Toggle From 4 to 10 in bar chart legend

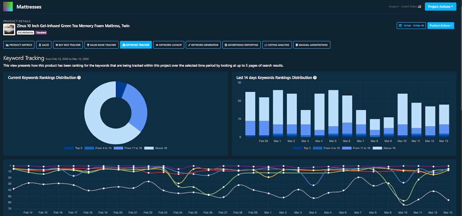(327, 148)
